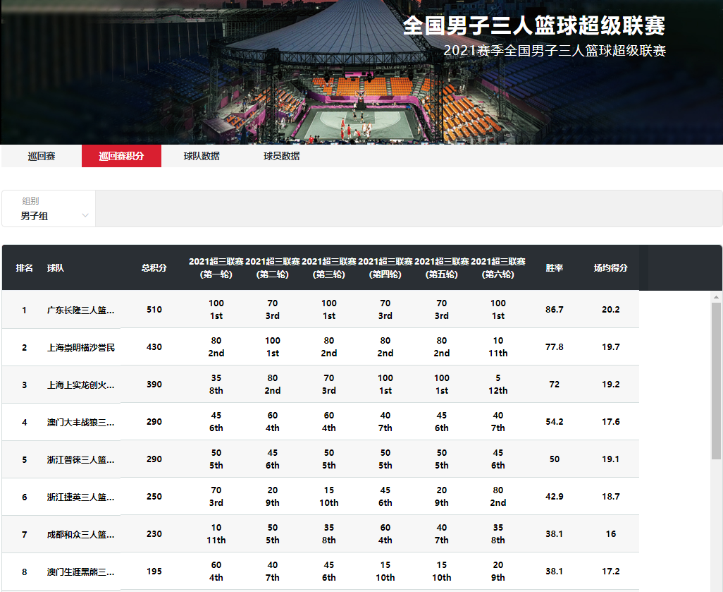Select team 上海崇明横沙誉民 in row 2
This screenshot has height=592, width=723.
(x=81, y=347)
